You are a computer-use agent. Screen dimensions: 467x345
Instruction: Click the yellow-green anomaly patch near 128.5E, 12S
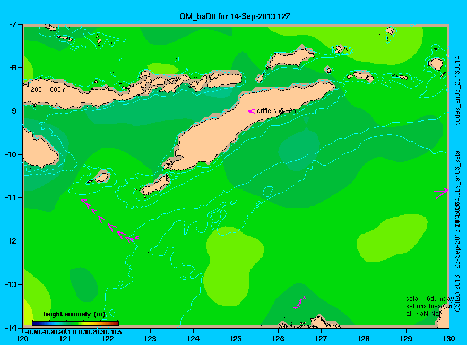point(392,238)
